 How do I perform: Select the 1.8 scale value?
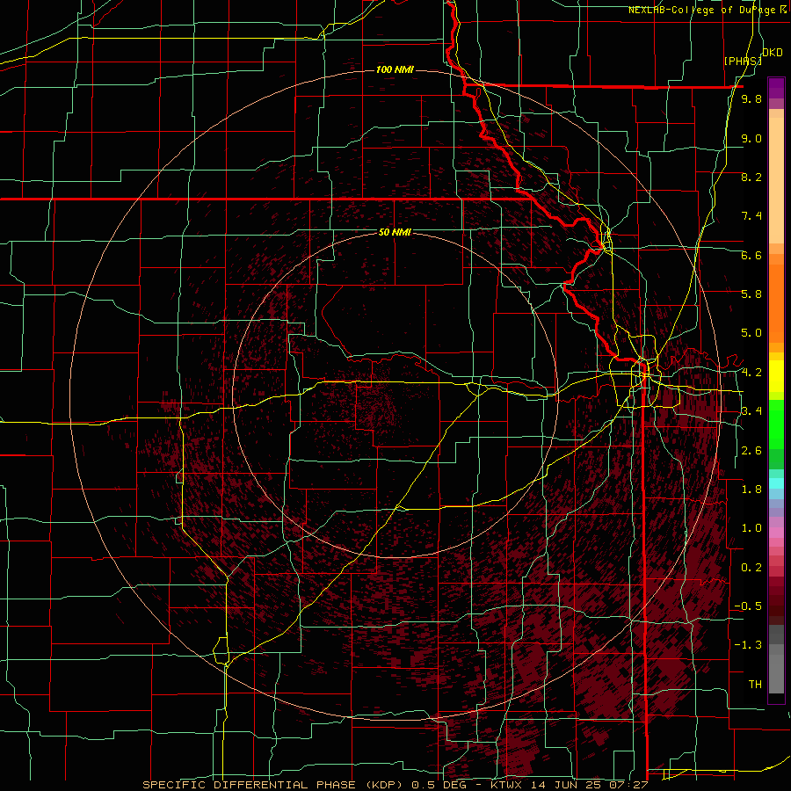point(751,490)
